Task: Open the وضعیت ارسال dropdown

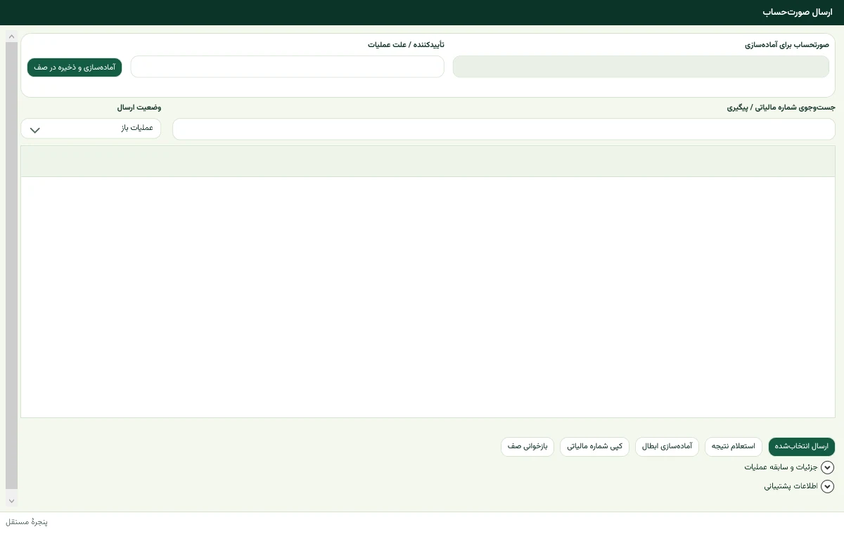Action: tap(91, 129)
